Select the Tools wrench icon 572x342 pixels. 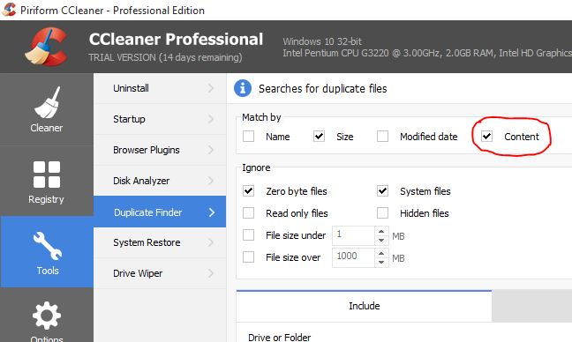[47, 246]
